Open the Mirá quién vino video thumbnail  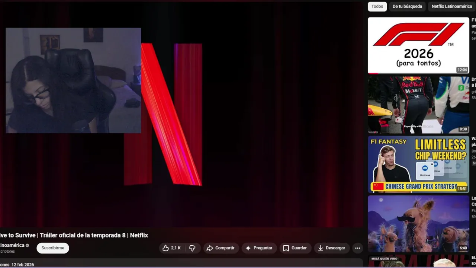coord(418,261)
